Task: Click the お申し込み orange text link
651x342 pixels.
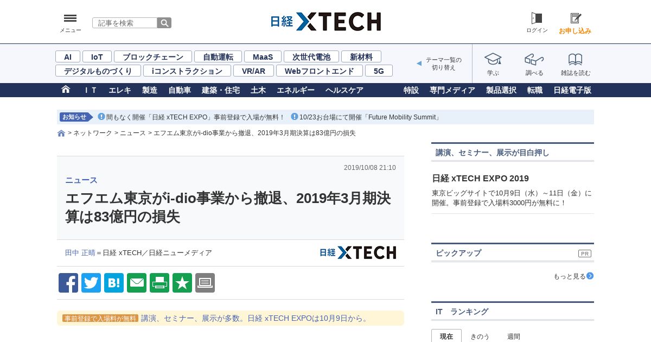Action: click(x=575, y=31)
